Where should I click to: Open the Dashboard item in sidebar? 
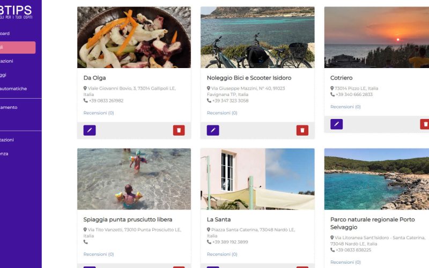tap(5, 33)
